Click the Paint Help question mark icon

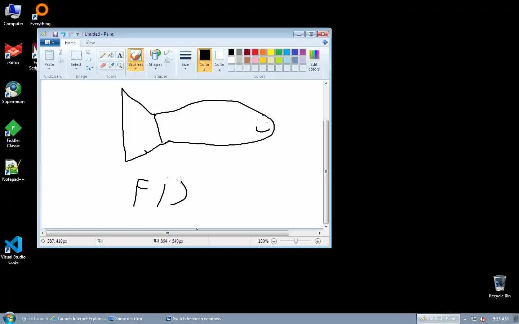325,42
